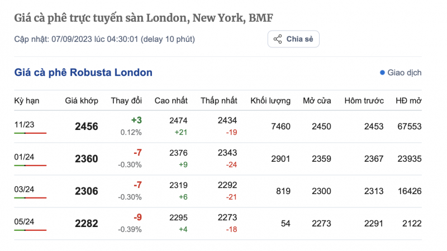
Task: Click the Khối lượng column header
Action: click(270, 100)
